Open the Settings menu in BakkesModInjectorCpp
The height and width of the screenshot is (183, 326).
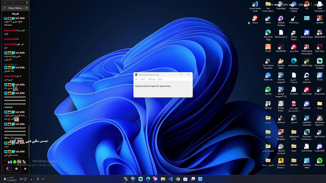pos(151,79)
